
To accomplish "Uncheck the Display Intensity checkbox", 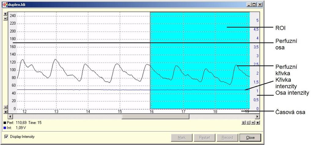I will [x=6, y=137].
